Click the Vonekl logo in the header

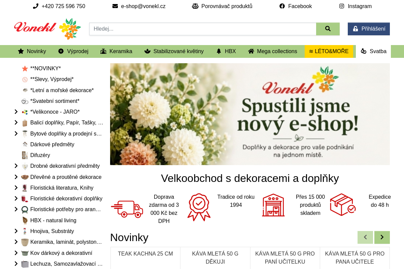pyautogui.click(x=47, y=29)
